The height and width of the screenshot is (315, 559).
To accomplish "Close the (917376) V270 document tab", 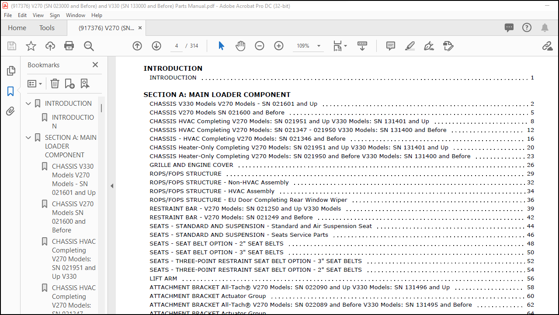I will [x=140, y=28].
